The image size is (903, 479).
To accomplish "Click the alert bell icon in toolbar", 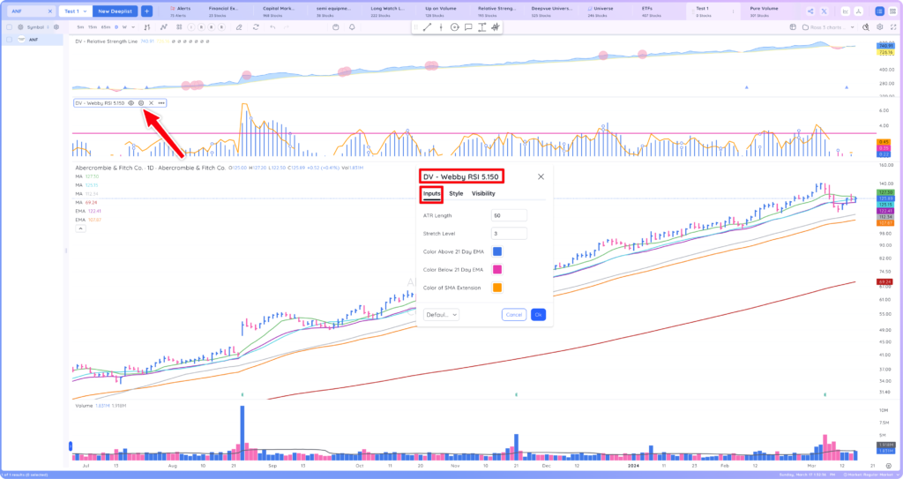I will (352, 27).
